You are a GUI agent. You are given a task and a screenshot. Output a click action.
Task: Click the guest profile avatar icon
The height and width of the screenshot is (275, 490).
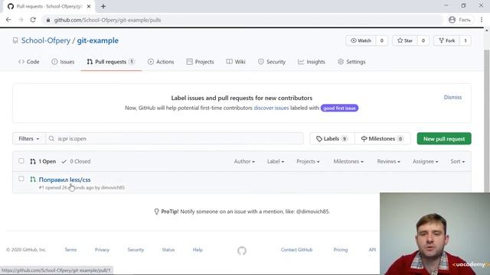[452, 20]
